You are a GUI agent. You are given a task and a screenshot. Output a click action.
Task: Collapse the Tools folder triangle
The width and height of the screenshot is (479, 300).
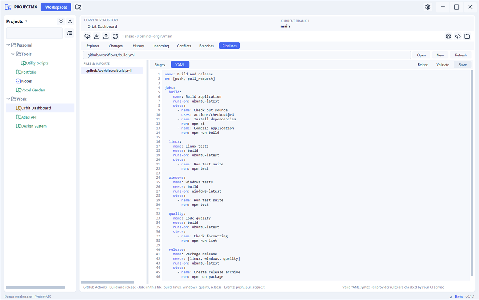click(13, 54)
